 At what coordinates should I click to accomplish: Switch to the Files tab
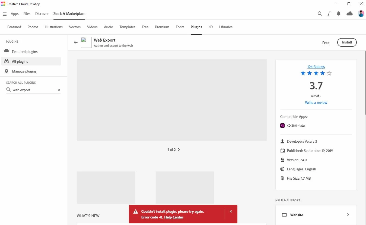point(27,14)
